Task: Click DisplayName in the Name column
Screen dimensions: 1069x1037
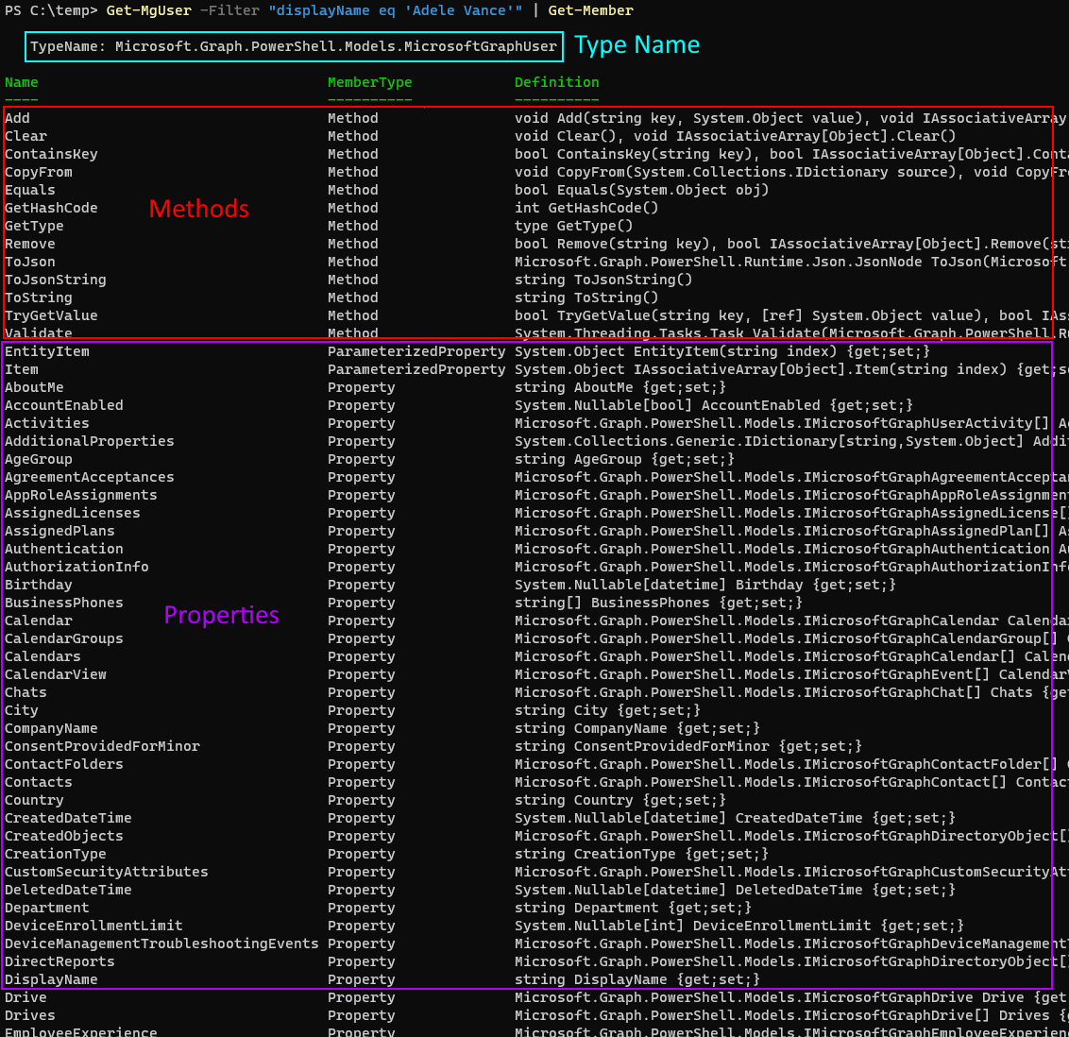Action: pos(51,980)
